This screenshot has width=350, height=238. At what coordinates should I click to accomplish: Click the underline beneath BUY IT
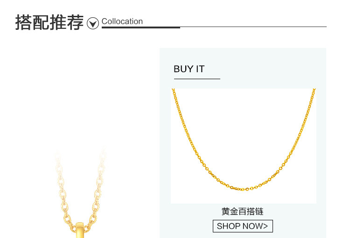197,79
